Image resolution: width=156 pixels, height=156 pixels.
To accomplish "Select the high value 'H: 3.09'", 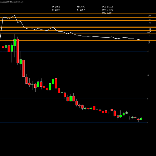I will coord(81,7).
